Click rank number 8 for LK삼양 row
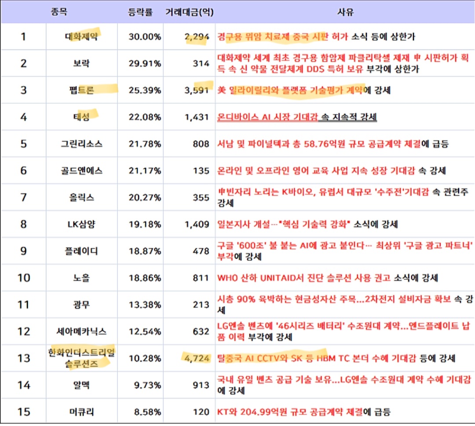This screenshot has height=426, width=475. point(23,224)
